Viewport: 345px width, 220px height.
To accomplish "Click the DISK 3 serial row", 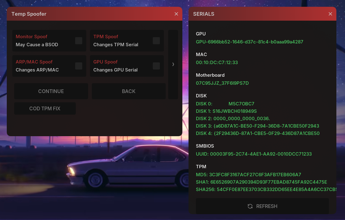I will 258,126.
